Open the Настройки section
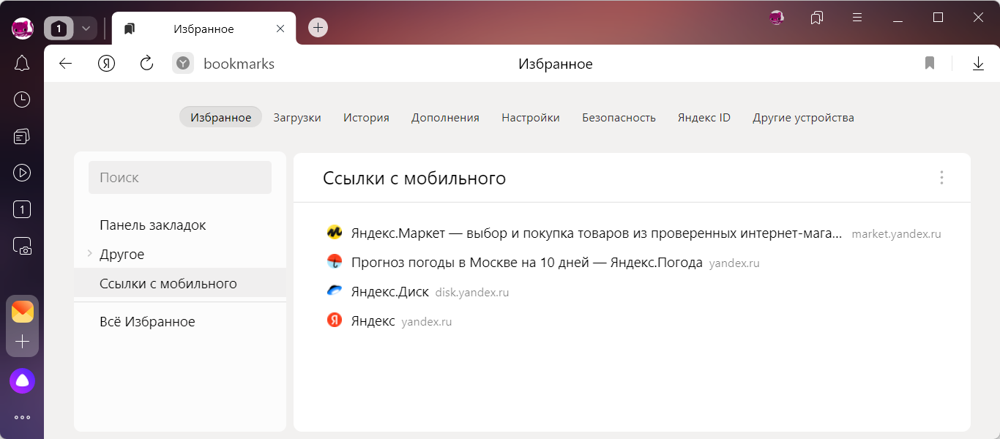 pos(531,117)
